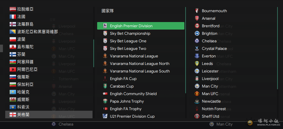The height and width of the screenshot is (129, 283).
Task: Click the Chelsea badge in team list
Action: pos(197,41)
